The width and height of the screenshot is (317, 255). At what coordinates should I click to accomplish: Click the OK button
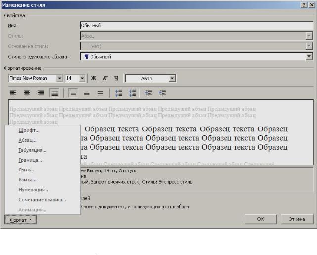coord(261,219)
